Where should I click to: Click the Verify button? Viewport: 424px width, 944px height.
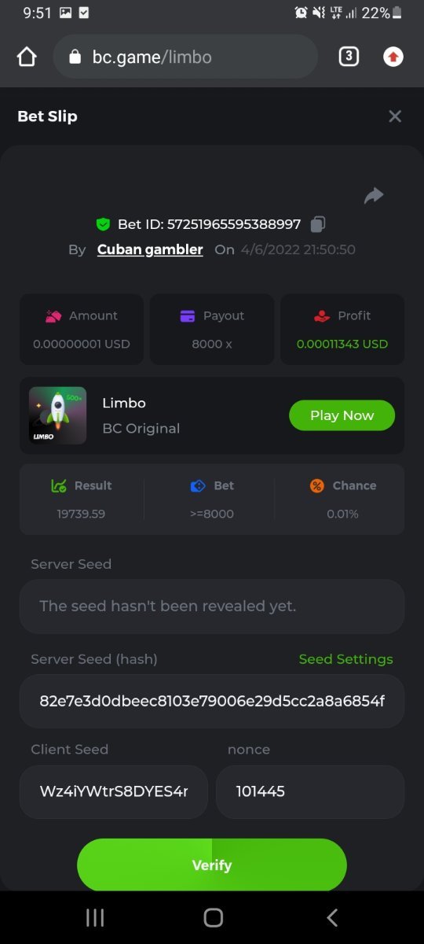212,865
